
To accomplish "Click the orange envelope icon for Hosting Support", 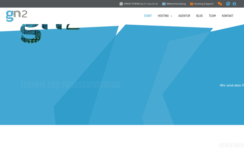I will pyautogui.click(x=192, y=4).
